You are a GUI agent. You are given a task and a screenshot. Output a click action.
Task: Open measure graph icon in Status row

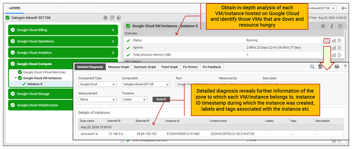tap(334, 41)
